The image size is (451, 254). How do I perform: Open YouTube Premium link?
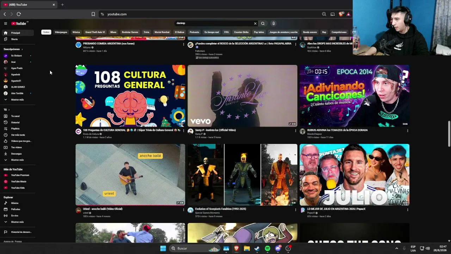coord(20,175)
